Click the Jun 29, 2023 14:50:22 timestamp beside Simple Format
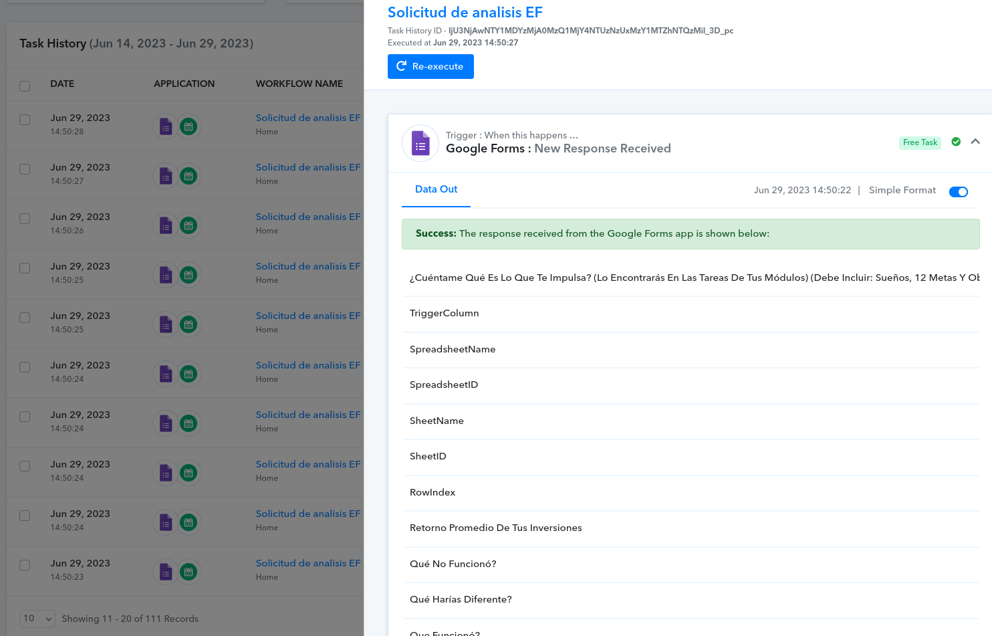992x636 pixels. point(802,190)
